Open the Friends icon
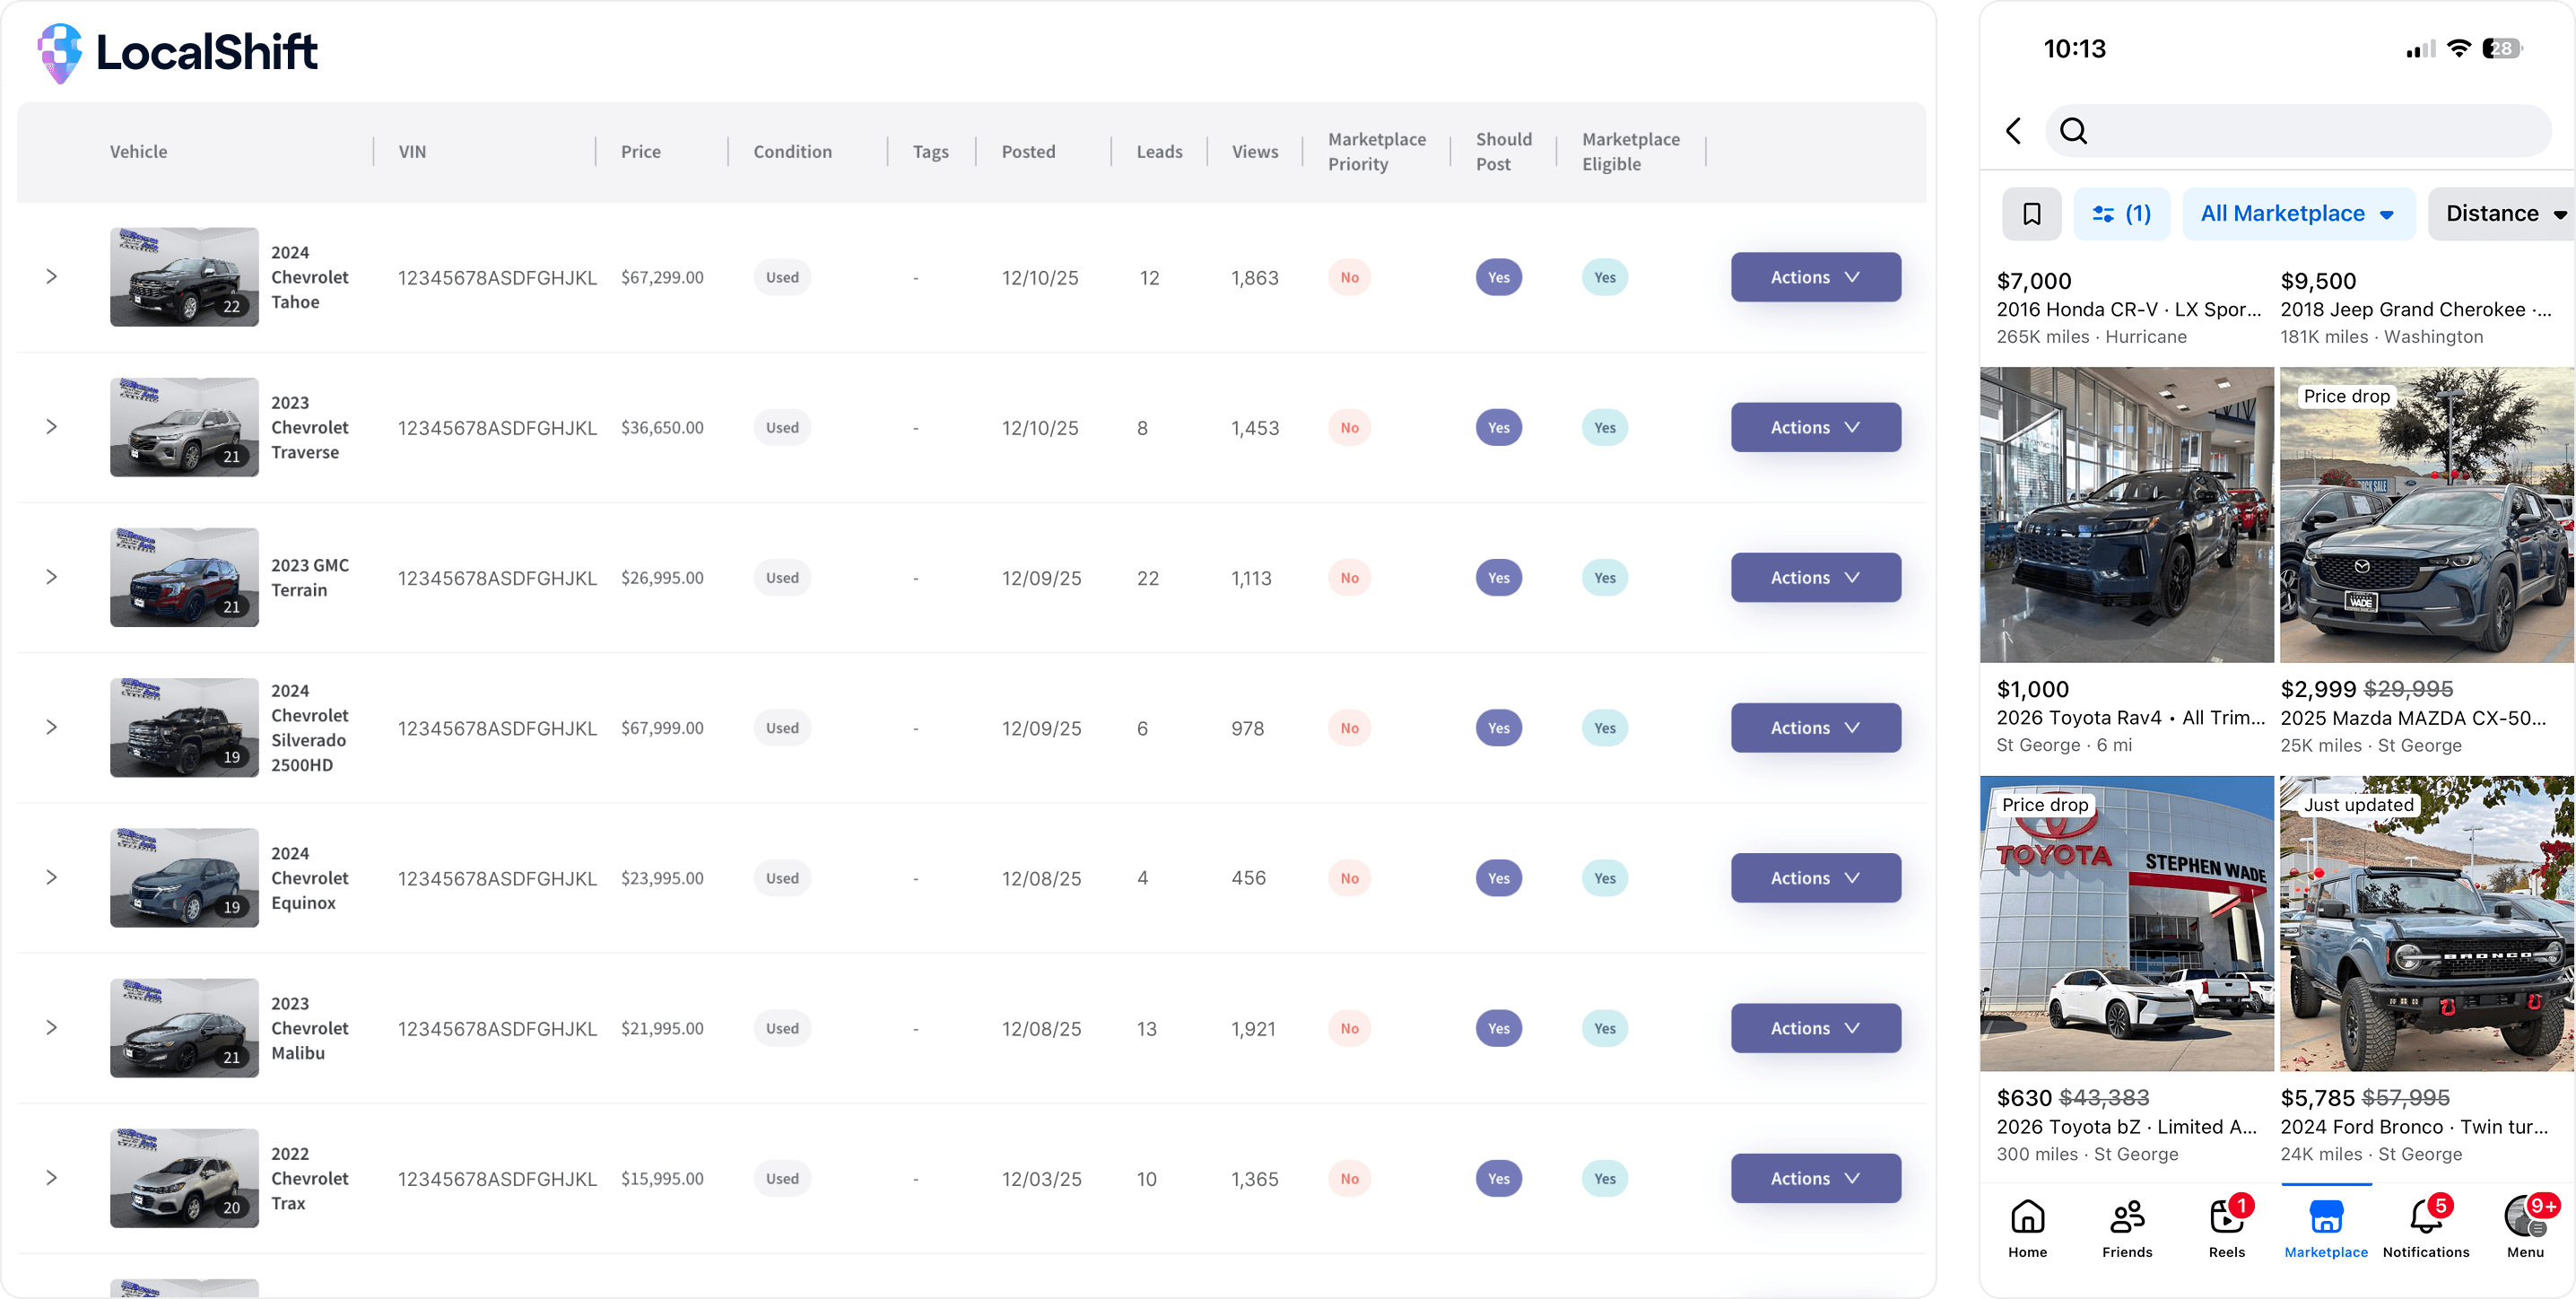 tap(2126, 1228)
